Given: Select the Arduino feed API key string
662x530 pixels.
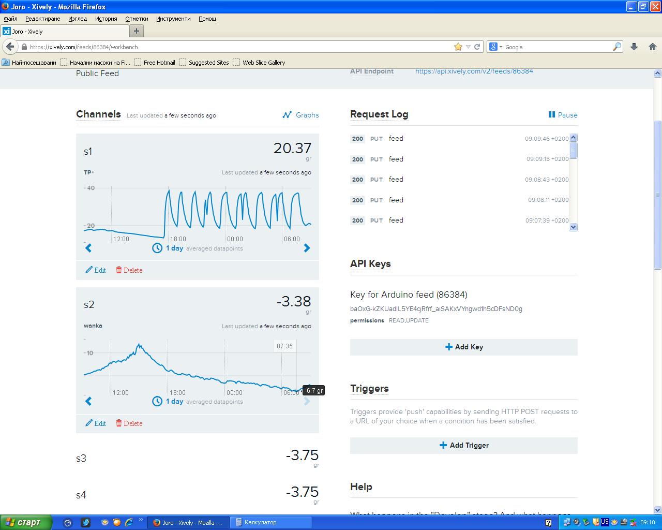Looking at the screenshot, I should coord(436,309).
